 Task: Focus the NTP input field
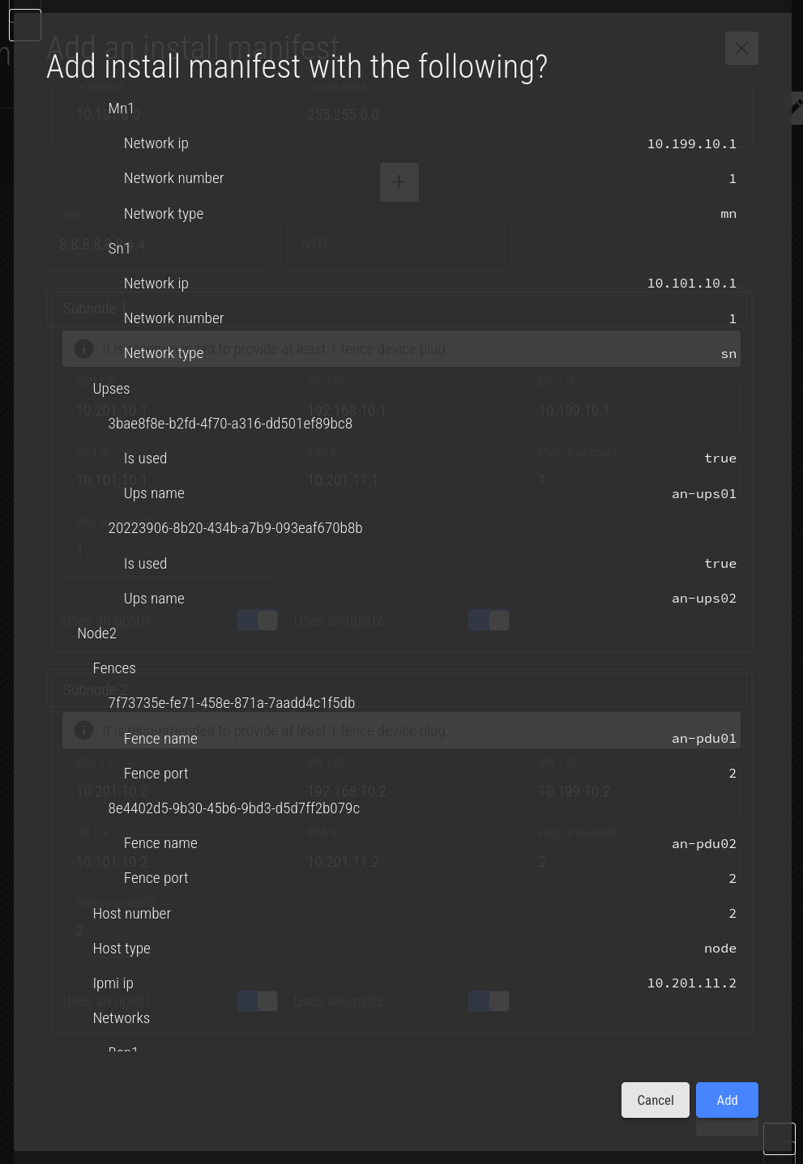pos(399,244)
